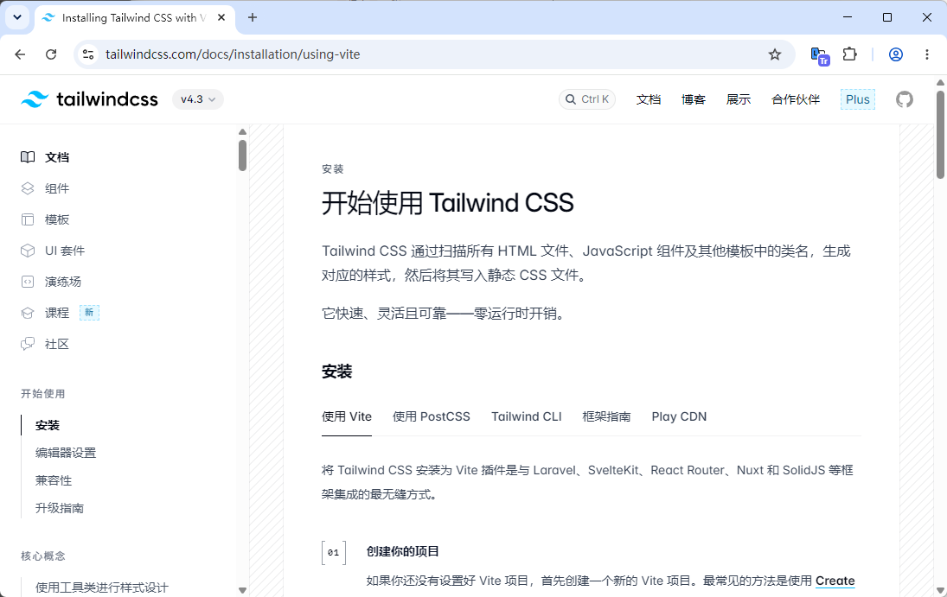This screenshot has height=597, width=947.
Task: Bookmark this page with the star icon
Action: (774, 54)
